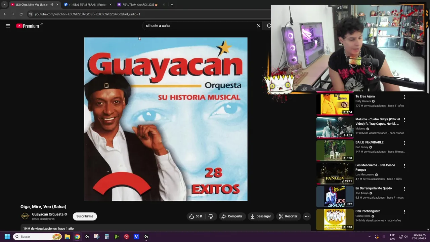Open BAILE INoLVIDABLE video title
This screenshot has height=242, width=430.
coord(370,143)
